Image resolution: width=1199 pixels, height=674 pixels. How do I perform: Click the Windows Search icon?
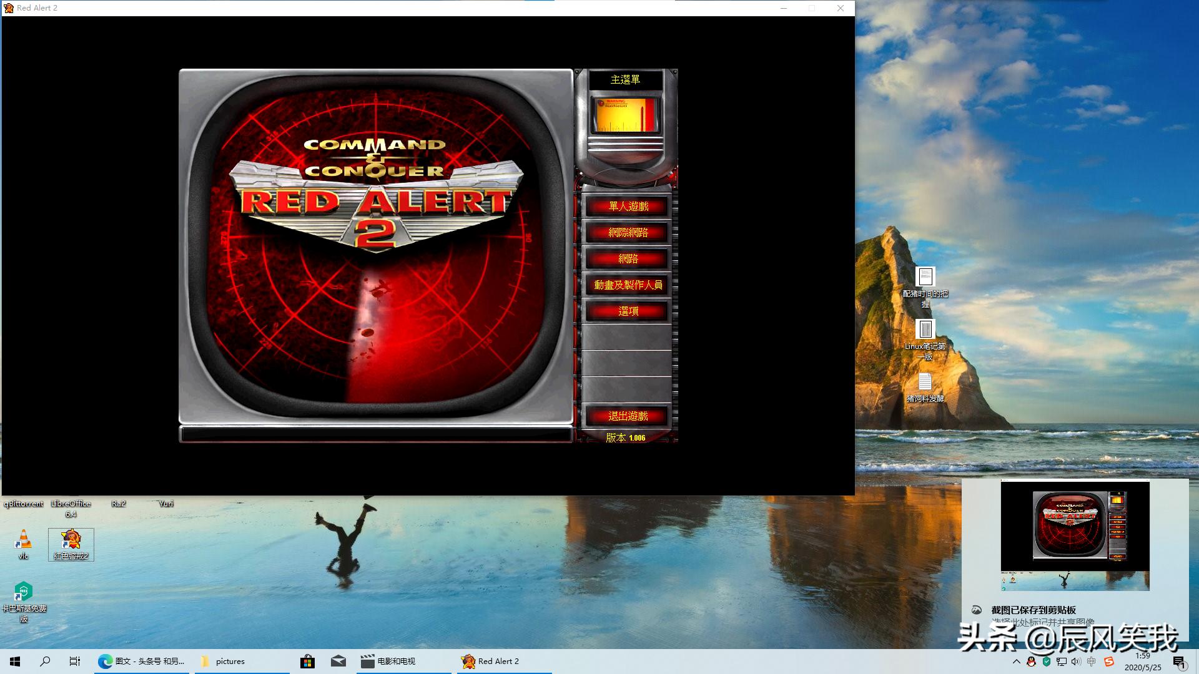pos(44,661)
